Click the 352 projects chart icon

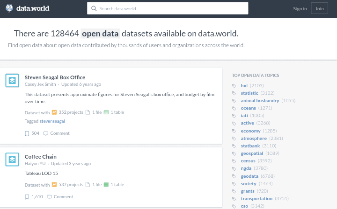tap(54, 112)
